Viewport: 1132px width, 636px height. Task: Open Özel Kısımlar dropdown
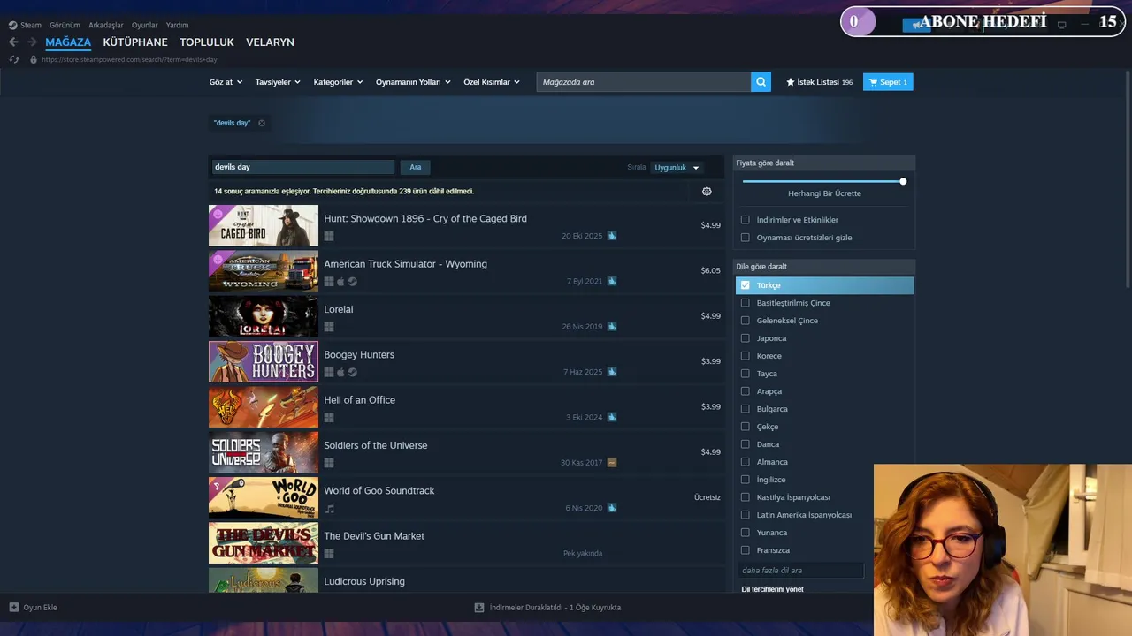point(492,82)
